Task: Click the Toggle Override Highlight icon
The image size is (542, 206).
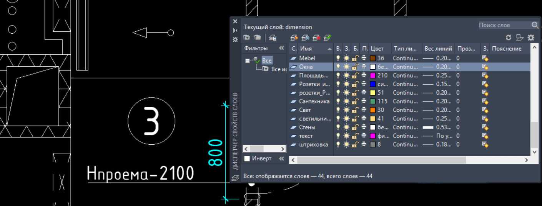Action: point(519,37)
